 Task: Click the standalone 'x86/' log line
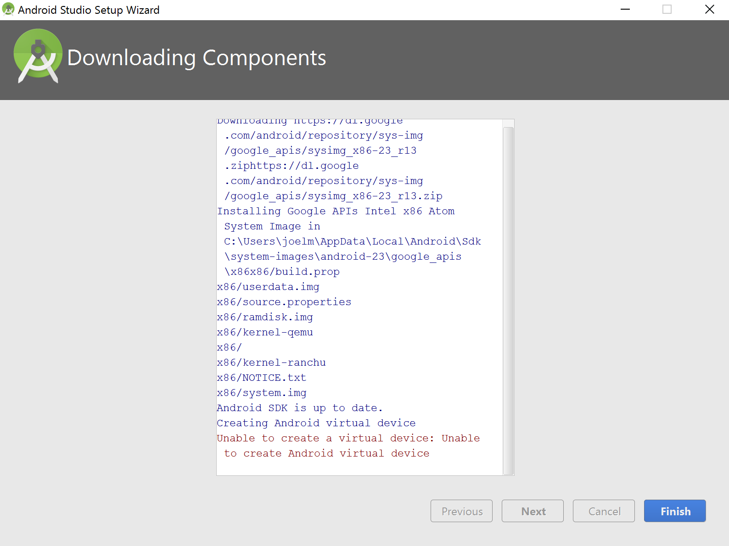(x=229, y=347)
